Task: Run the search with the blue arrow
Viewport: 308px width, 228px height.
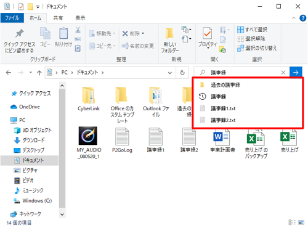Action: [x=296, y=72]
